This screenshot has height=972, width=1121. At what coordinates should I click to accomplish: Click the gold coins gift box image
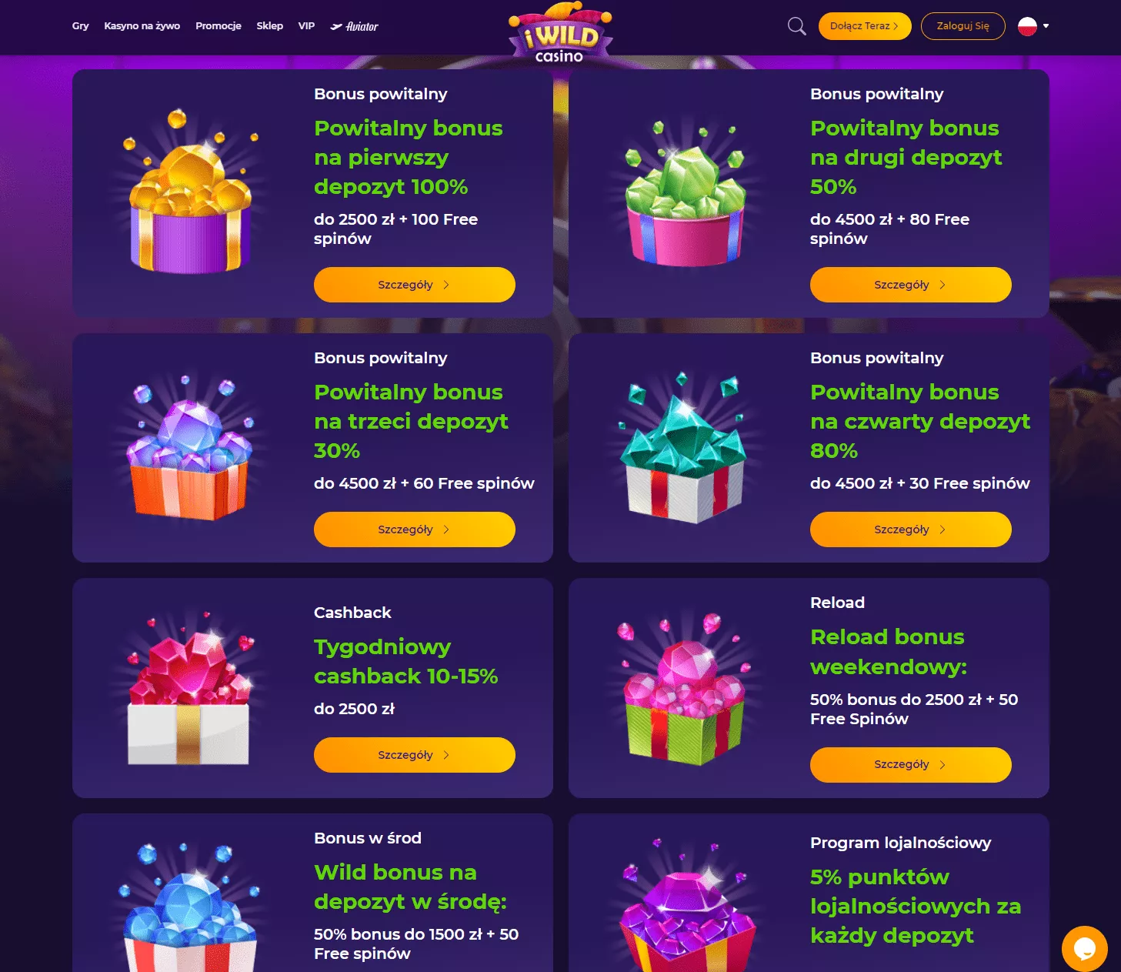click(x=190, y=191)
